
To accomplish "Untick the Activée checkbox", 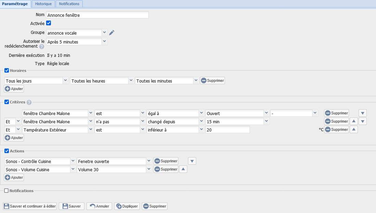I will click(x=49, y=23).
